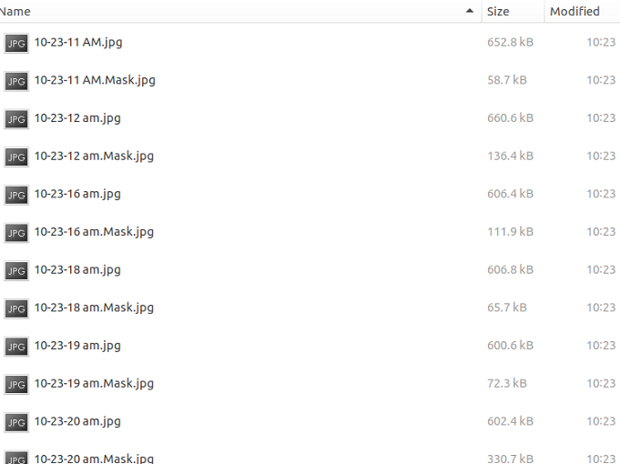Toggle the sort direction arrow indicator

[x=470, y=12]
